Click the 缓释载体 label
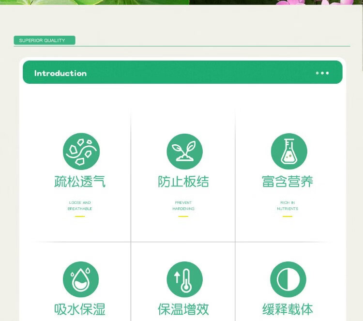The height and width of the screenshot is (321, 363). pos(287,309)
